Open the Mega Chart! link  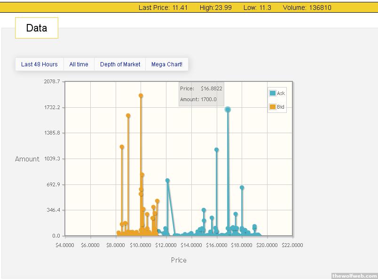pos(167,64)
